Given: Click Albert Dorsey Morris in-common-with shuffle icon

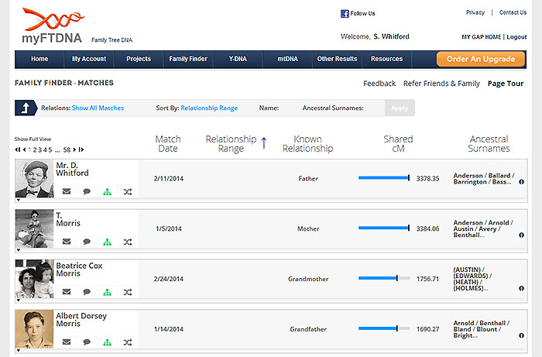Looking at the screenshot, I should 128,342.
